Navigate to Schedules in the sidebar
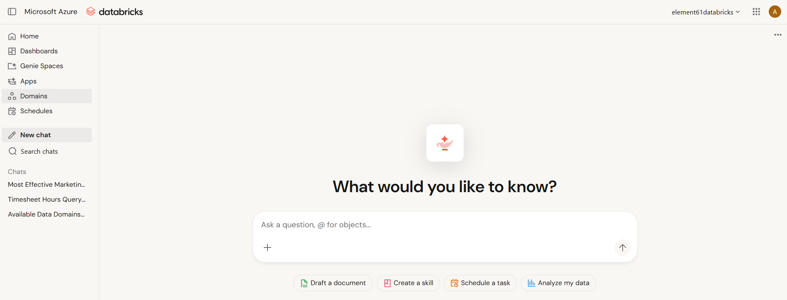The image size is (787, 300). (47, 111)
